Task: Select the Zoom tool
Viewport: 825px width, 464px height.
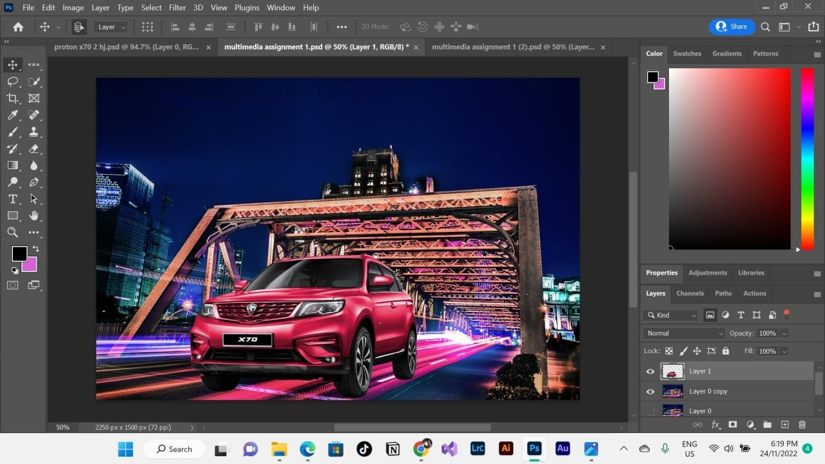Action: tap(12, 233)
